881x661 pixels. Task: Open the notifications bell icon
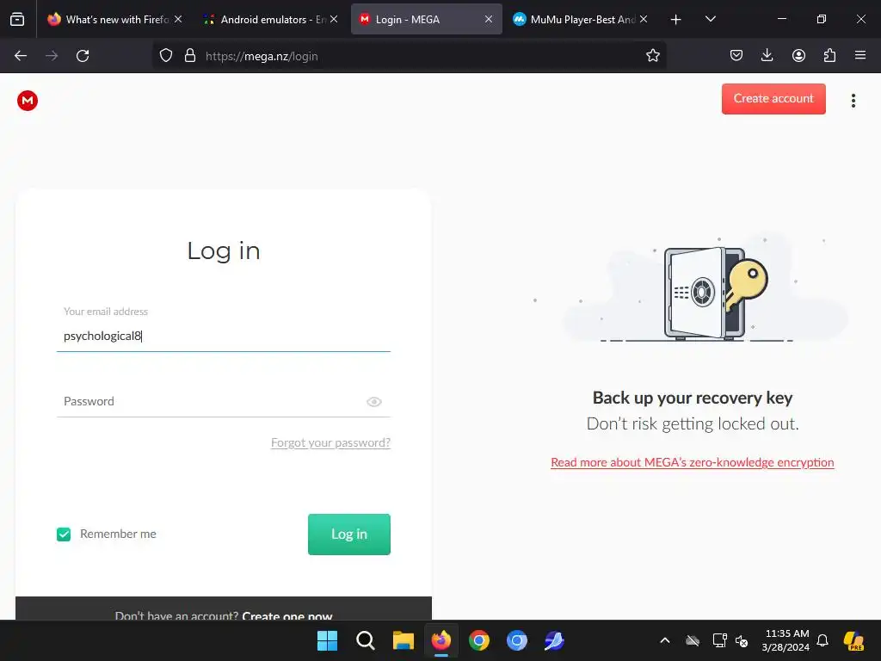pyautogui.click(x=822, y=640)
